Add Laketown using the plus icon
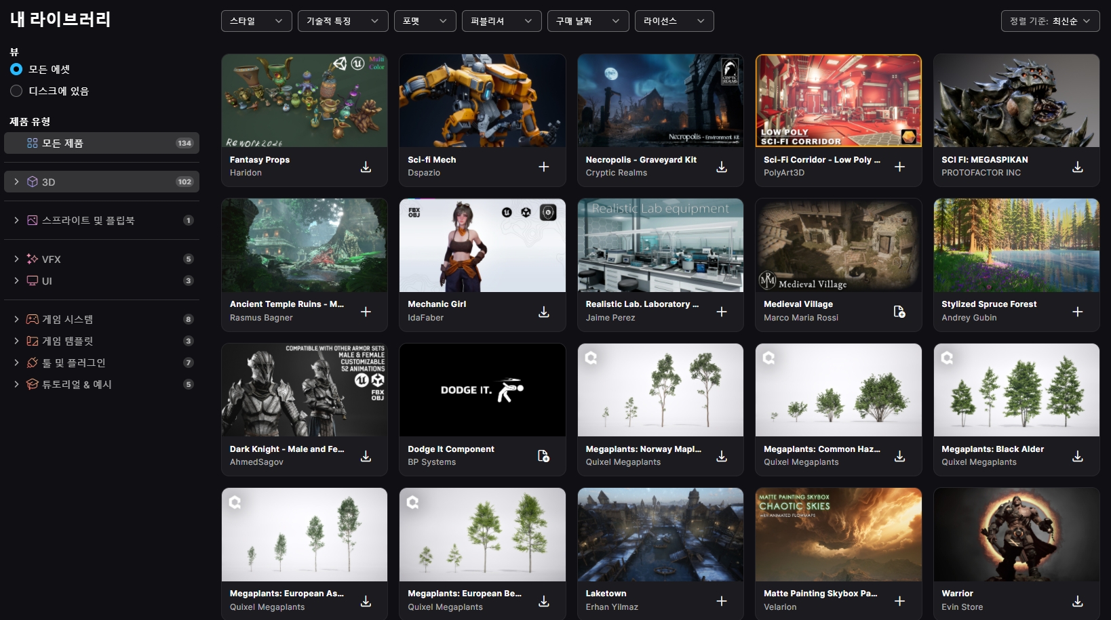The width and height of the screenshot is (1111, 620). coord(722,601)
